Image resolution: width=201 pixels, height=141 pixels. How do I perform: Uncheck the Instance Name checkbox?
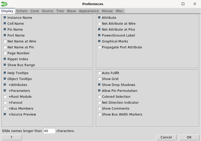coord(5,18)
